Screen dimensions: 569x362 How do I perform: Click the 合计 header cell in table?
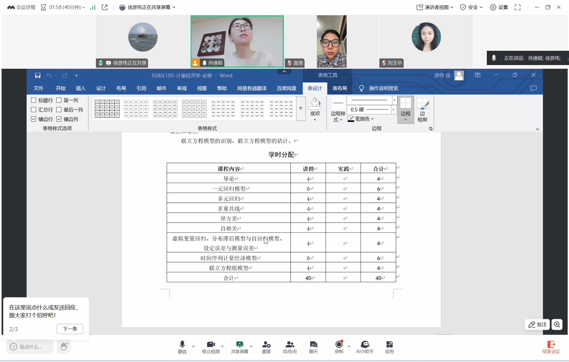[x=378, y=169]
